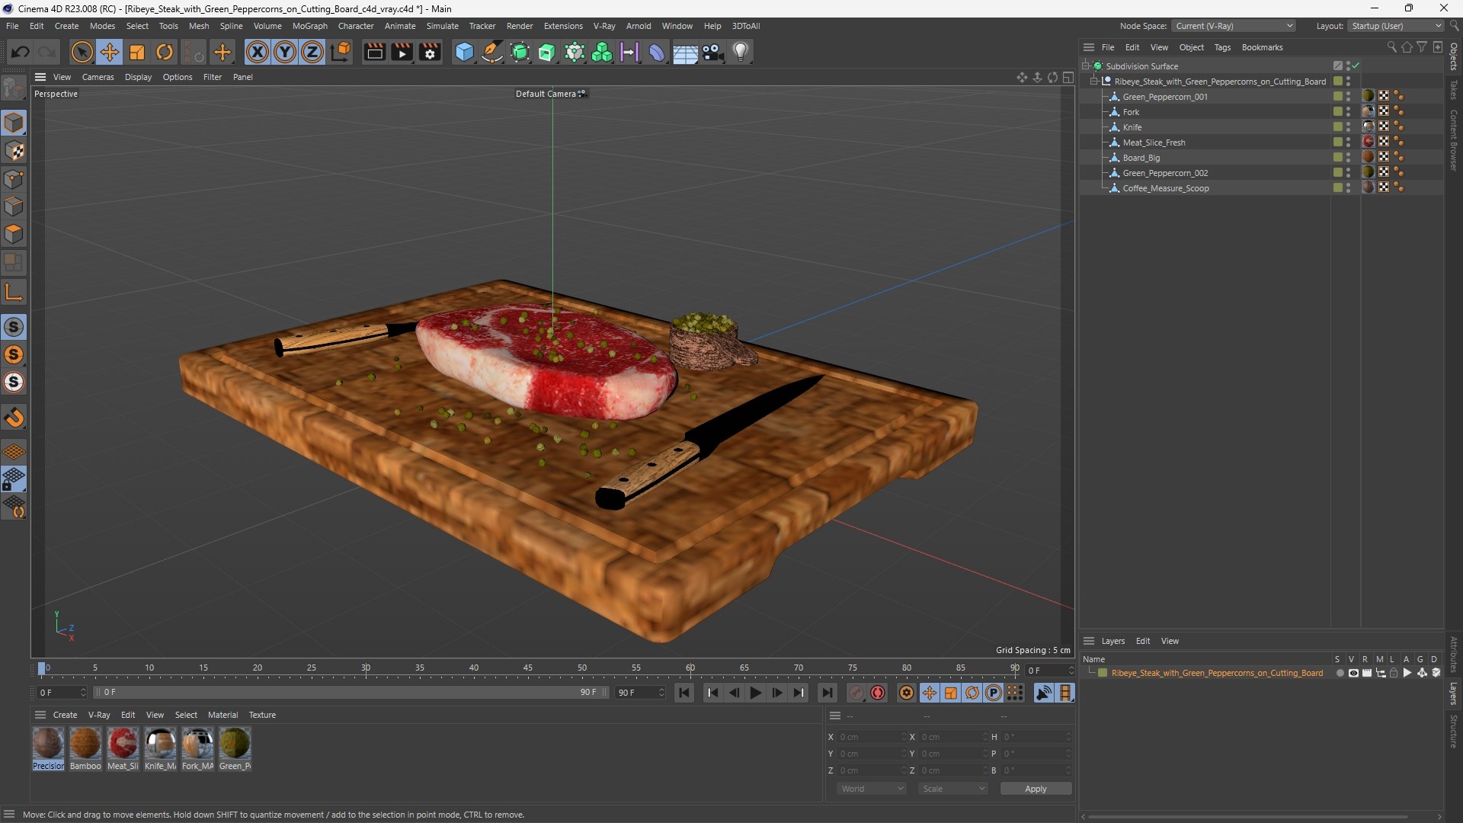
Task: Toggle layer eye visibility for Ribeye_Steak layer
Action: point(1353,673)
